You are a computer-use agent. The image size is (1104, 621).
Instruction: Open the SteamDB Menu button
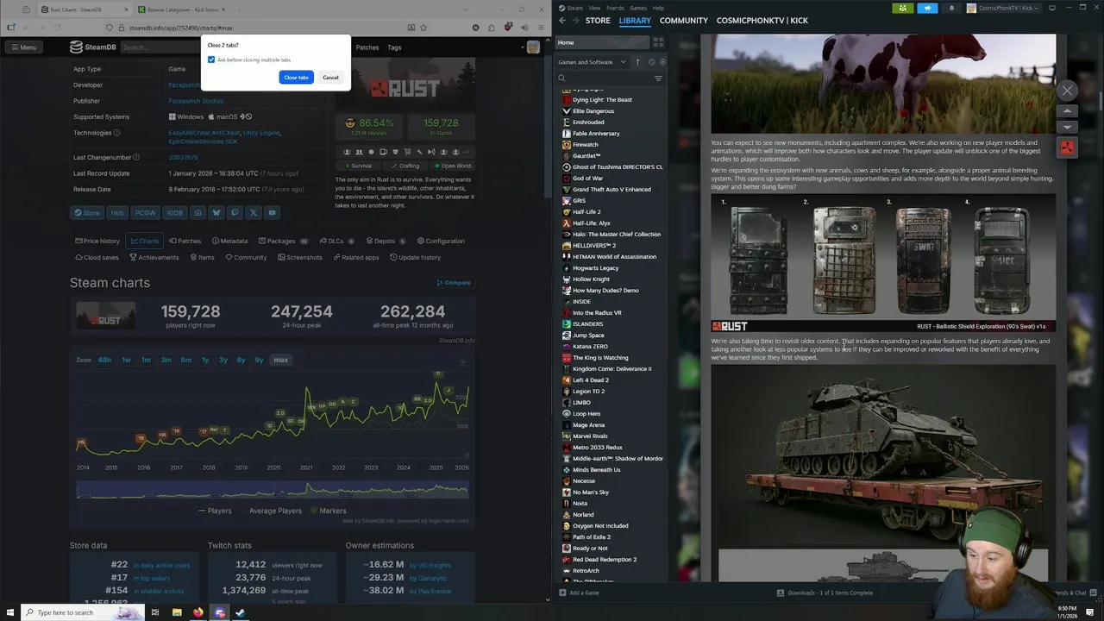[23, 47]
